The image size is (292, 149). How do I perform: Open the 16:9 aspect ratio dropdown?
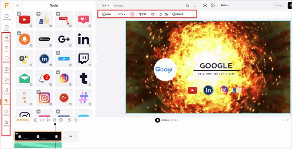coord(105,5)
